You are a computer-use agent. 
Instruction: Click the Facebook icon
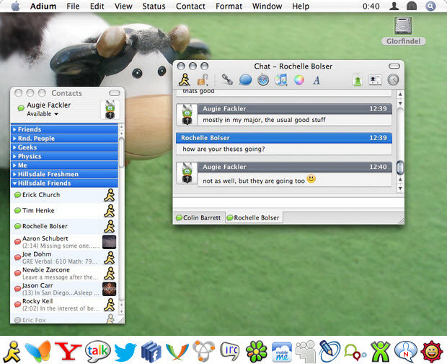[x=151, y=352]
